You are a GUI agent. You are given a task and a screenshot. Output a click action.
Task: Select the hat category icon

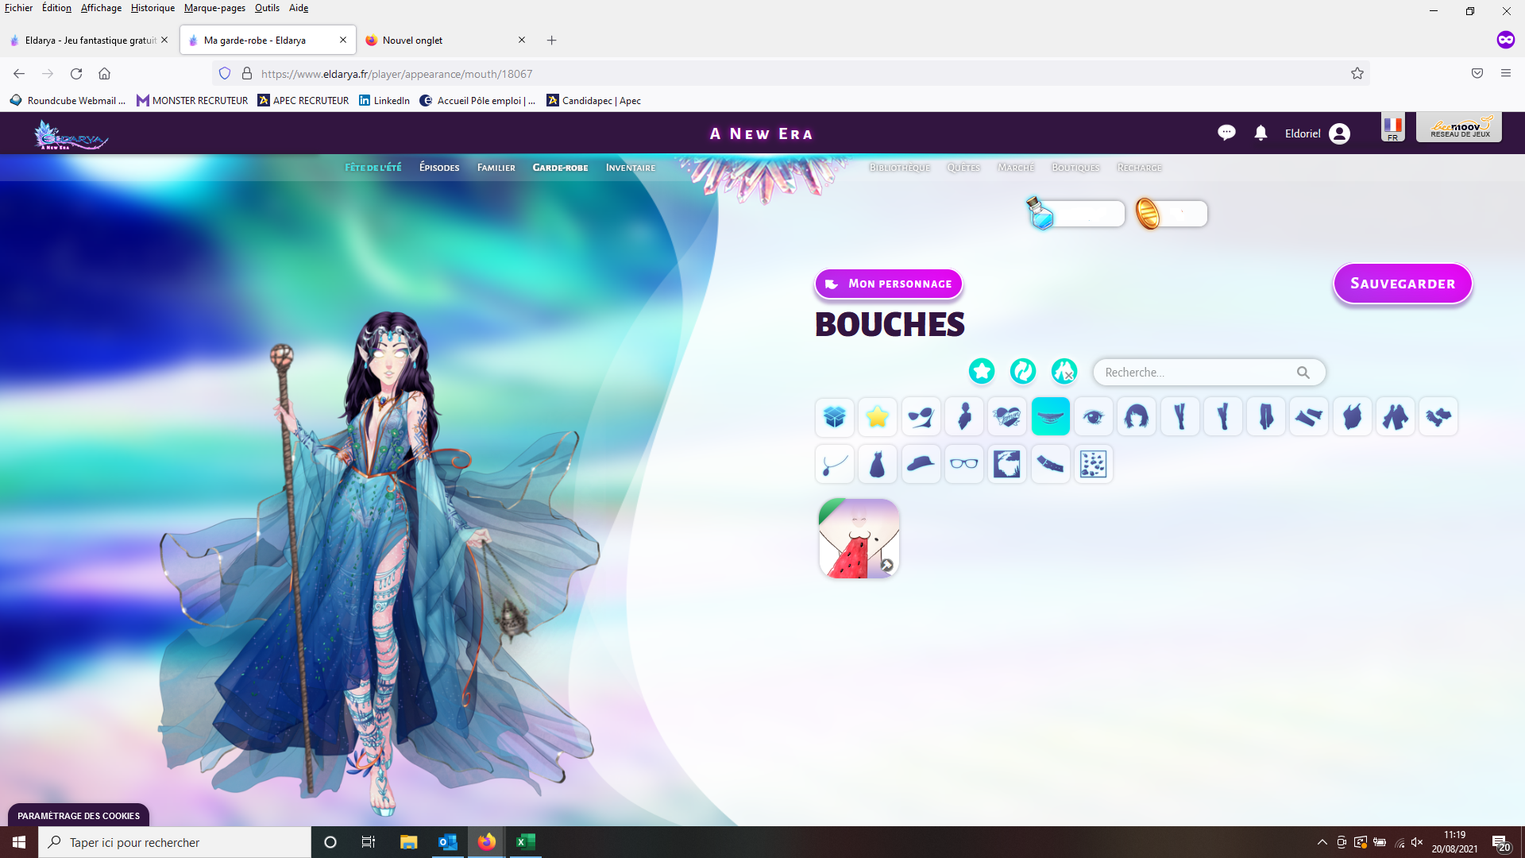(x=921, y=464)
